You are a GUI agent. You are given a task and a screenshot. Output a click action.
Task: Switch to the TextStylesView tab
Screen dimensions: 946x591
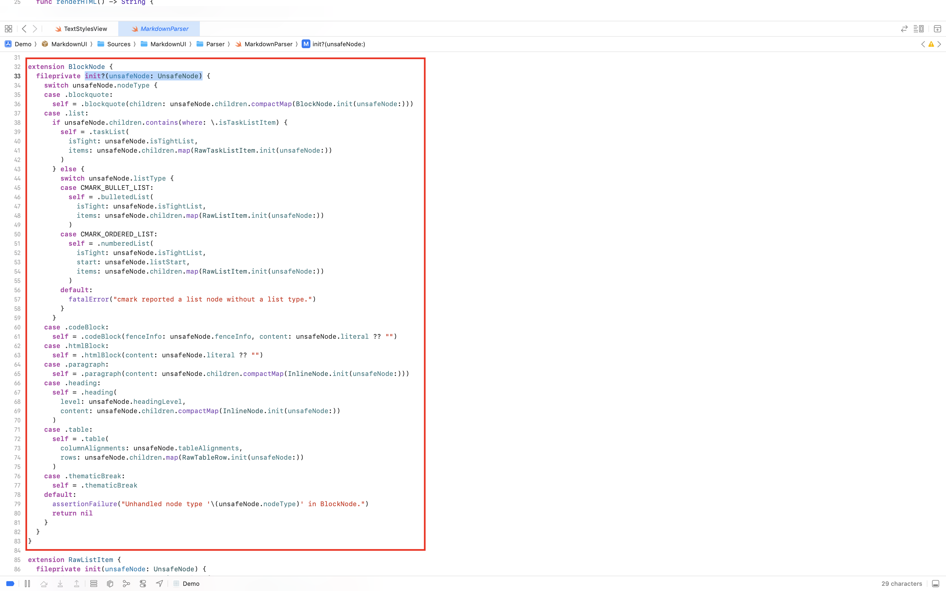(x=85, y=28)
